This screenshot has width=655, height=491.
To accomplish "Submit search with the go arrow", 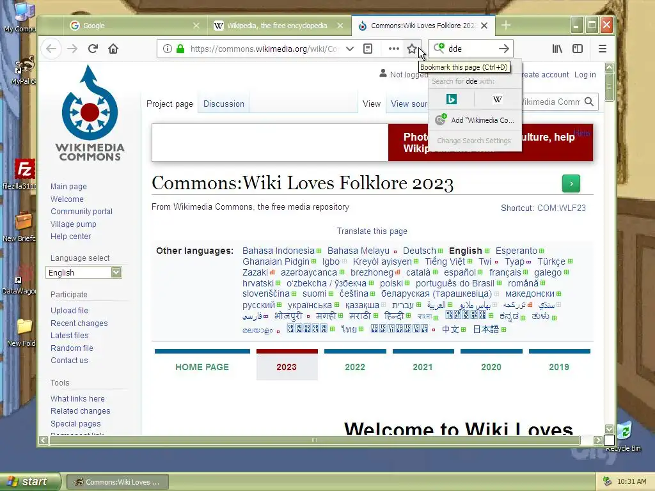I will click(504, 49).
